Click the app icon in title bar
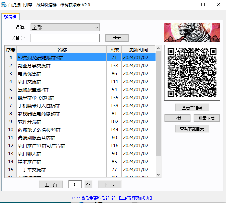226x203 pixels. click(x=4, y=5)
